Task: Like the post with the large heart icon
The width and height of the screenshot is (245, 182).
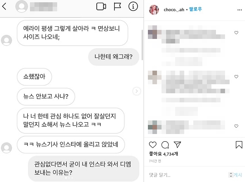Action: (x=152, y=145)
